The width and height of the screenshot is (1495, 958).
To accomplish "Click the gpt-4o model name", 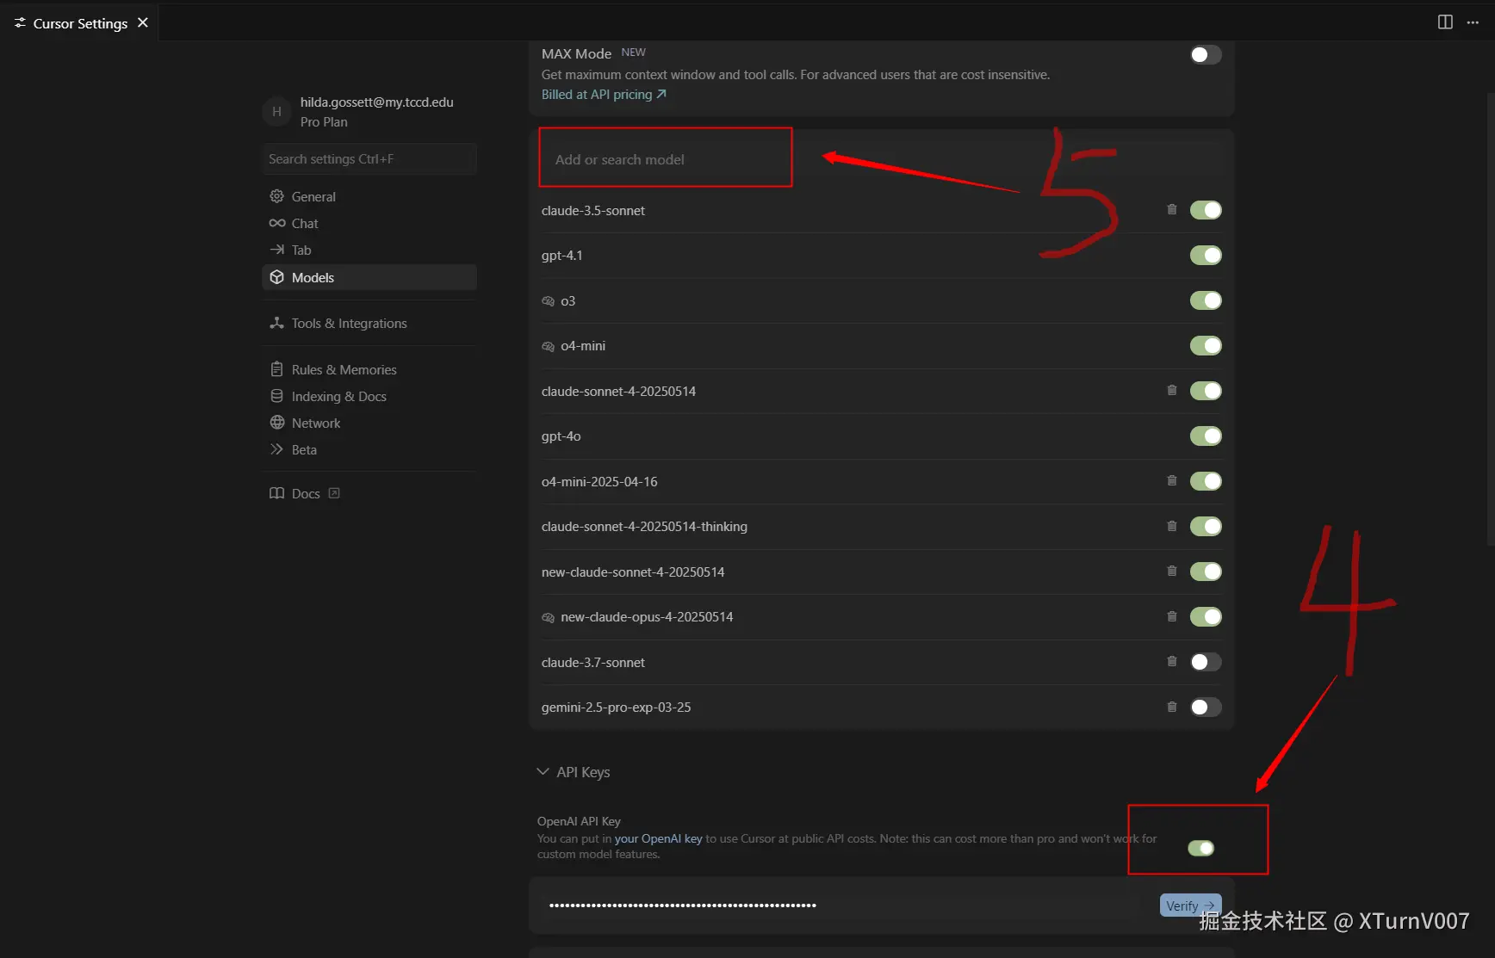I will [561, 436].
